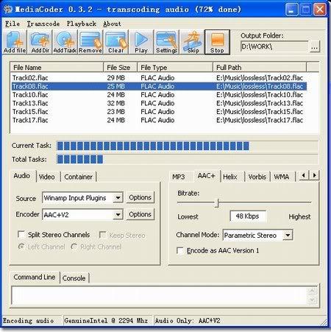The width and height of the screenshot is (331, 332).
Task: Remove the selected file via Remove icon
Action: coord(90,42)
